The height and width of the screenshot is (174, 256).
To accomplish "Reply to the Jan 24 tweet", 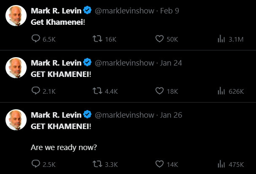I will pyautogui.click(x=36, y=91).
